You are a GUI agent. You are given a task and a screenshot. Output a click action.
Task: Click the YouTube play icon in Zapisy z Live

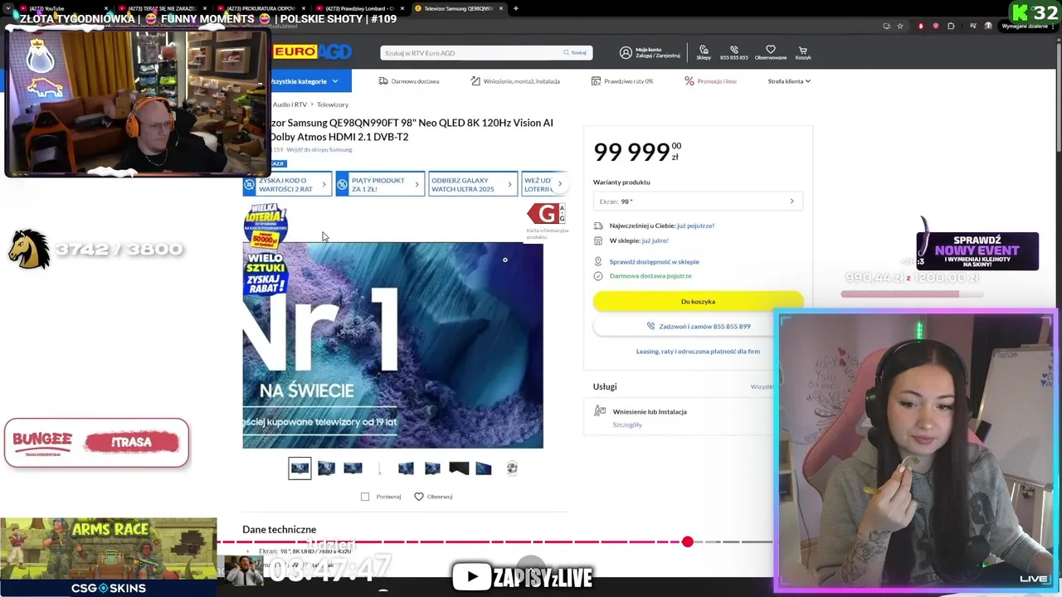472,576
